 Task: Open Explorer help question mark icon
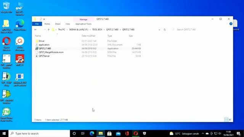click(x=231, y=24)
